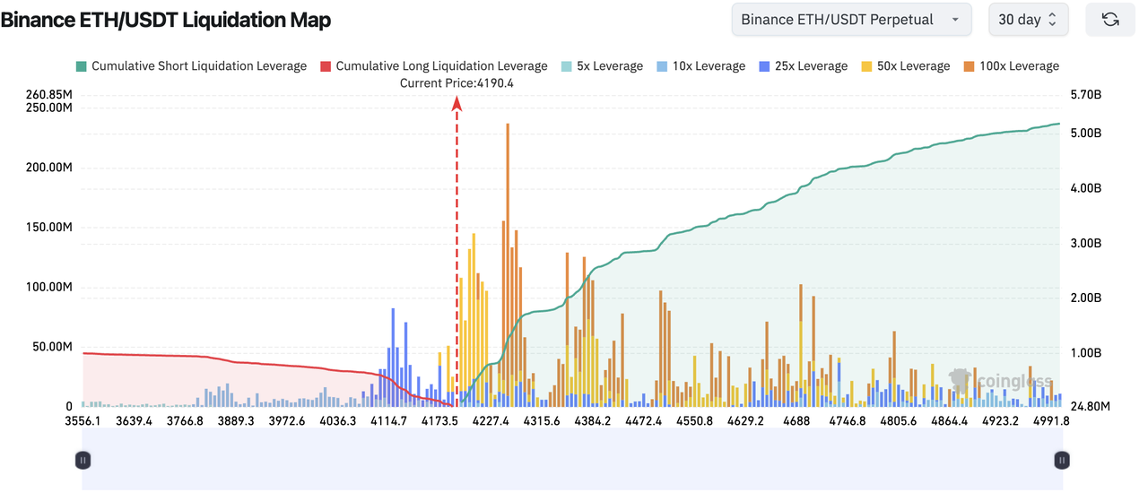Open the 30 day range selector
The height and width of the screenshot is (501, 1148).
pos(1028,20)
